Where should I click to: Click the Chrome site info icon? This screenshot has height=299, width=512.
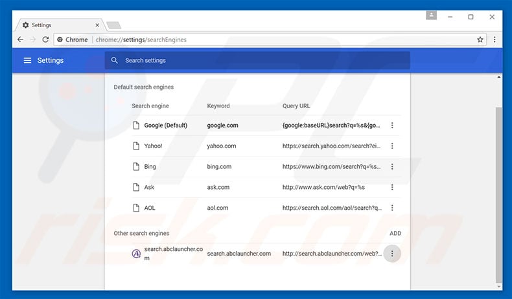60,39
